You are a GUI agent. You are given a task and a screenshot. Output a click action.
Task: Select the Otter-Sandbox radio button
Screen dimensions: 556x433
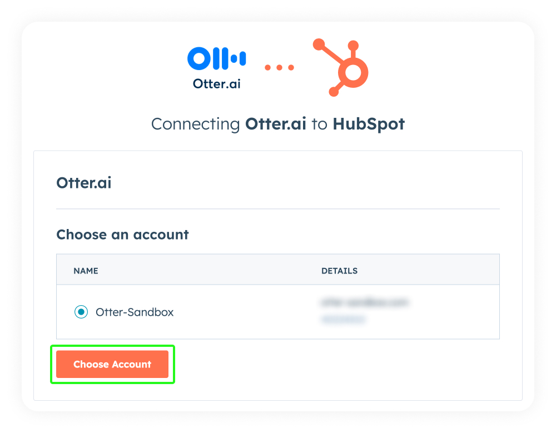click(81, 312)
